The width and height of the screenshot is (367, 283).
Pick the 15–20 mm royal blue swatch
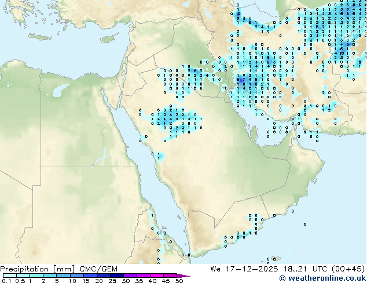point(90,275)
